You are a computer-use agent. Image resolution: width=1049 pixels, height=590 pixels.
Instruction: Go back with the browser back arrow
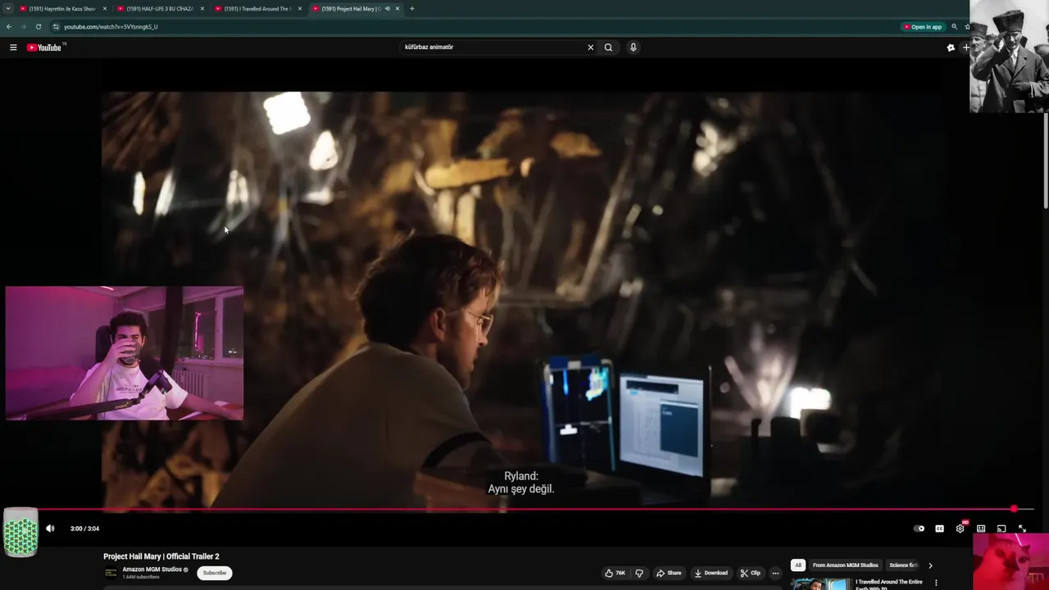coord(9,26)
